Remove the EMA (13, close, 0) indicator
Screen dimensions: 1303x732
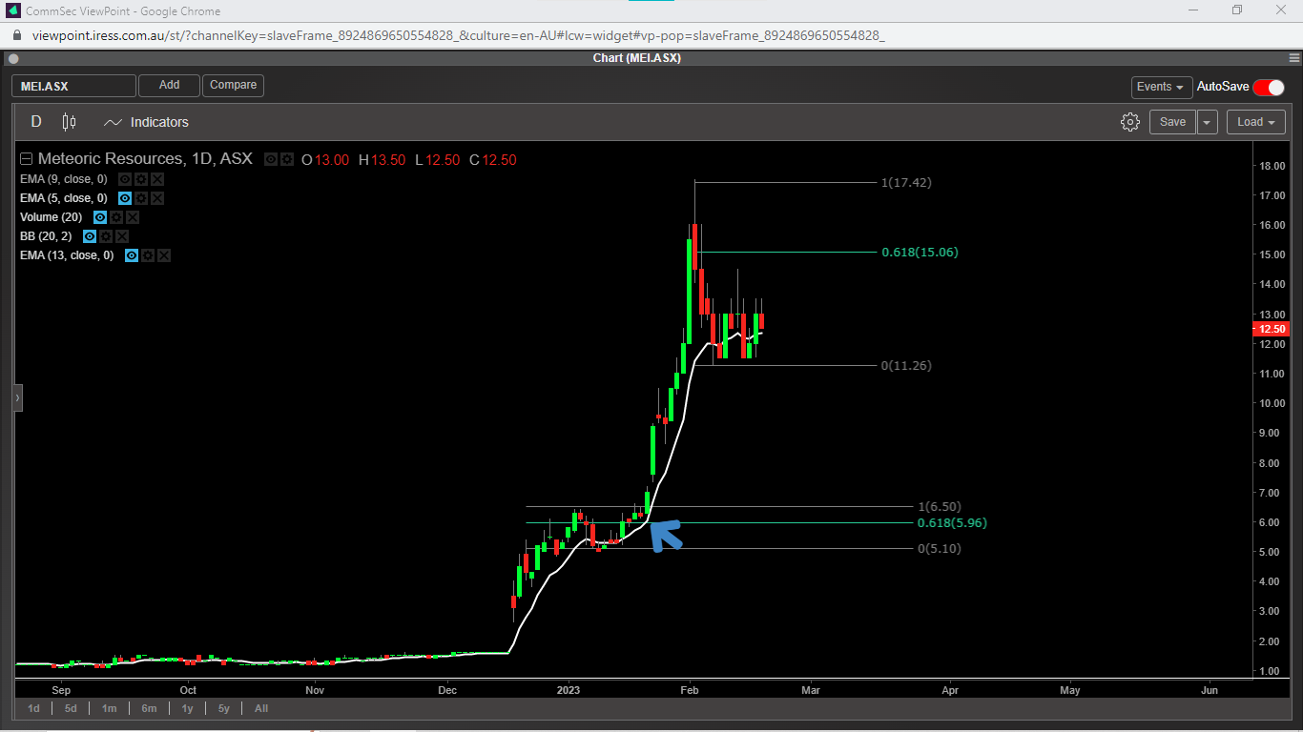click(164, 255)
